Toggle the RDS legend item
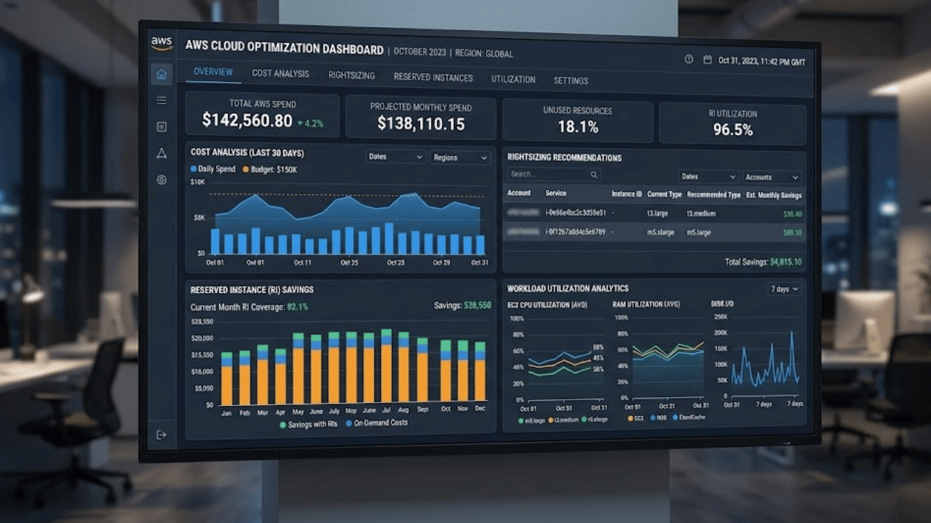The height and width of the screenshot is (523, 931). tap(658, 417)
